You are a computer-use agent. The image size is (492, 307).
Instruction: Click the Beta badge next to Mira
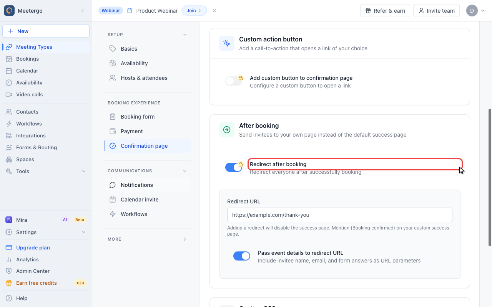point(80,220)
